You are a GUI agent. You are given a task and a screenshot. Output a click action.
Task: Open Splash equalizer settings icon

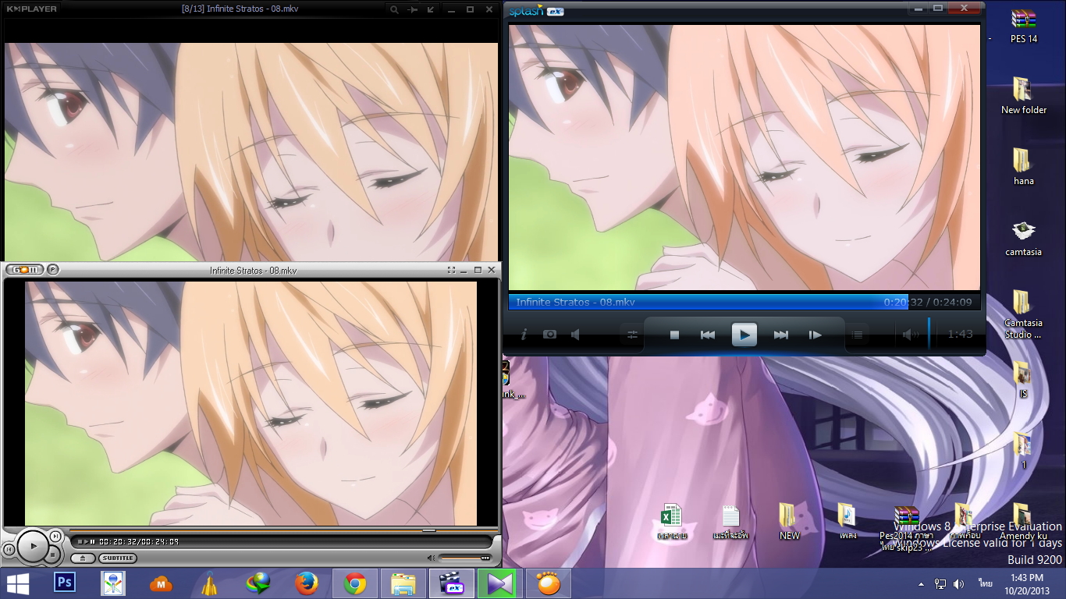632,335
